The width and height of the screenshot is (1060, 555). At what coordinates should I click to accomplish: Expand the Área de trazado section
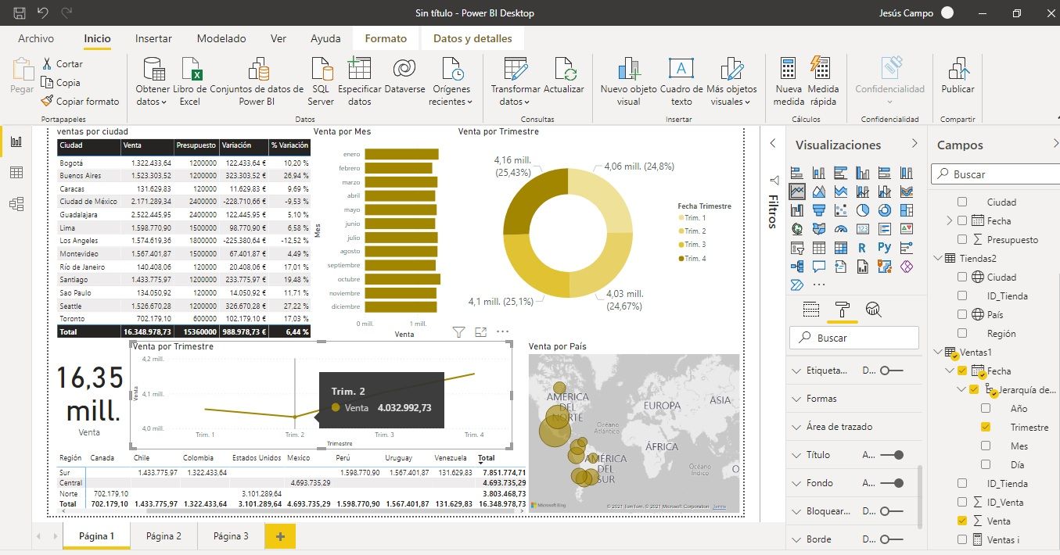[796, 427]
